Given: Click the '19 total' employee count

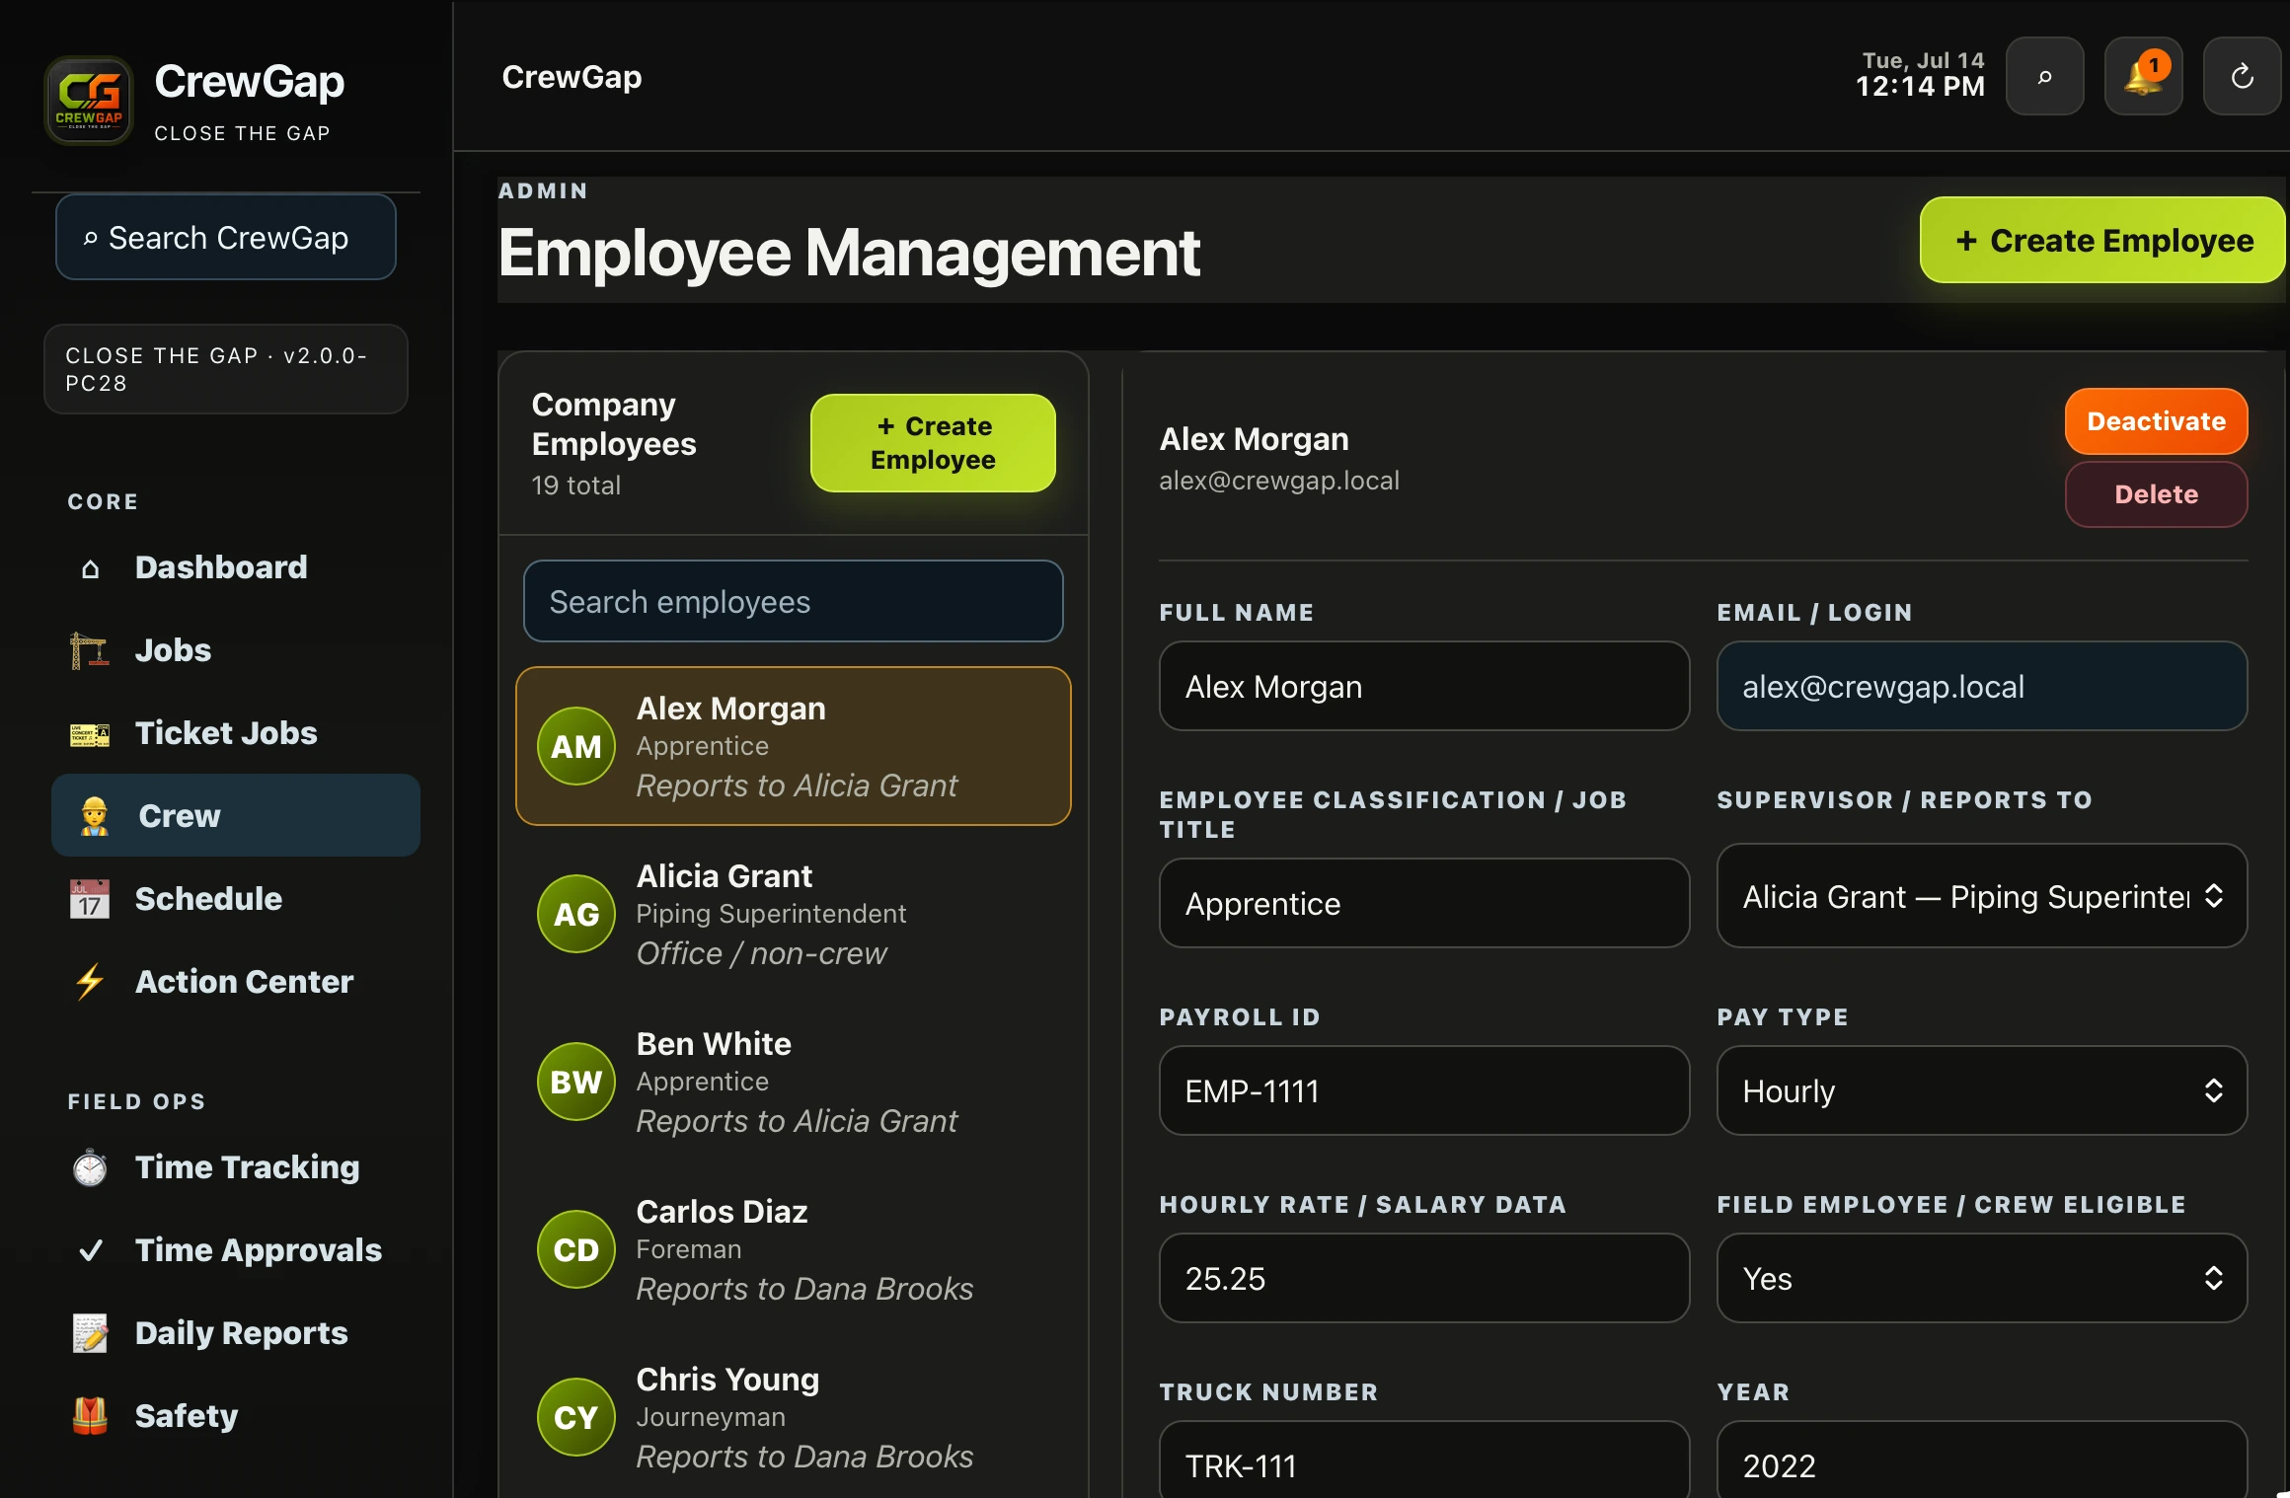Looking at the screenshot, I should (575, 486).
